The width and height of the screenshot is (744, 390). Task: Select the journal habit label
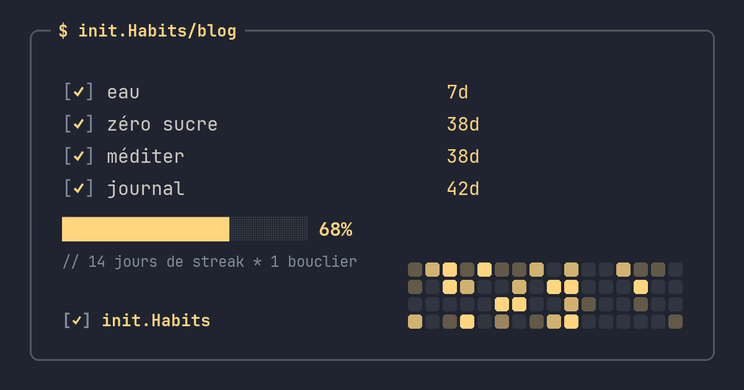tap(146, 189)
